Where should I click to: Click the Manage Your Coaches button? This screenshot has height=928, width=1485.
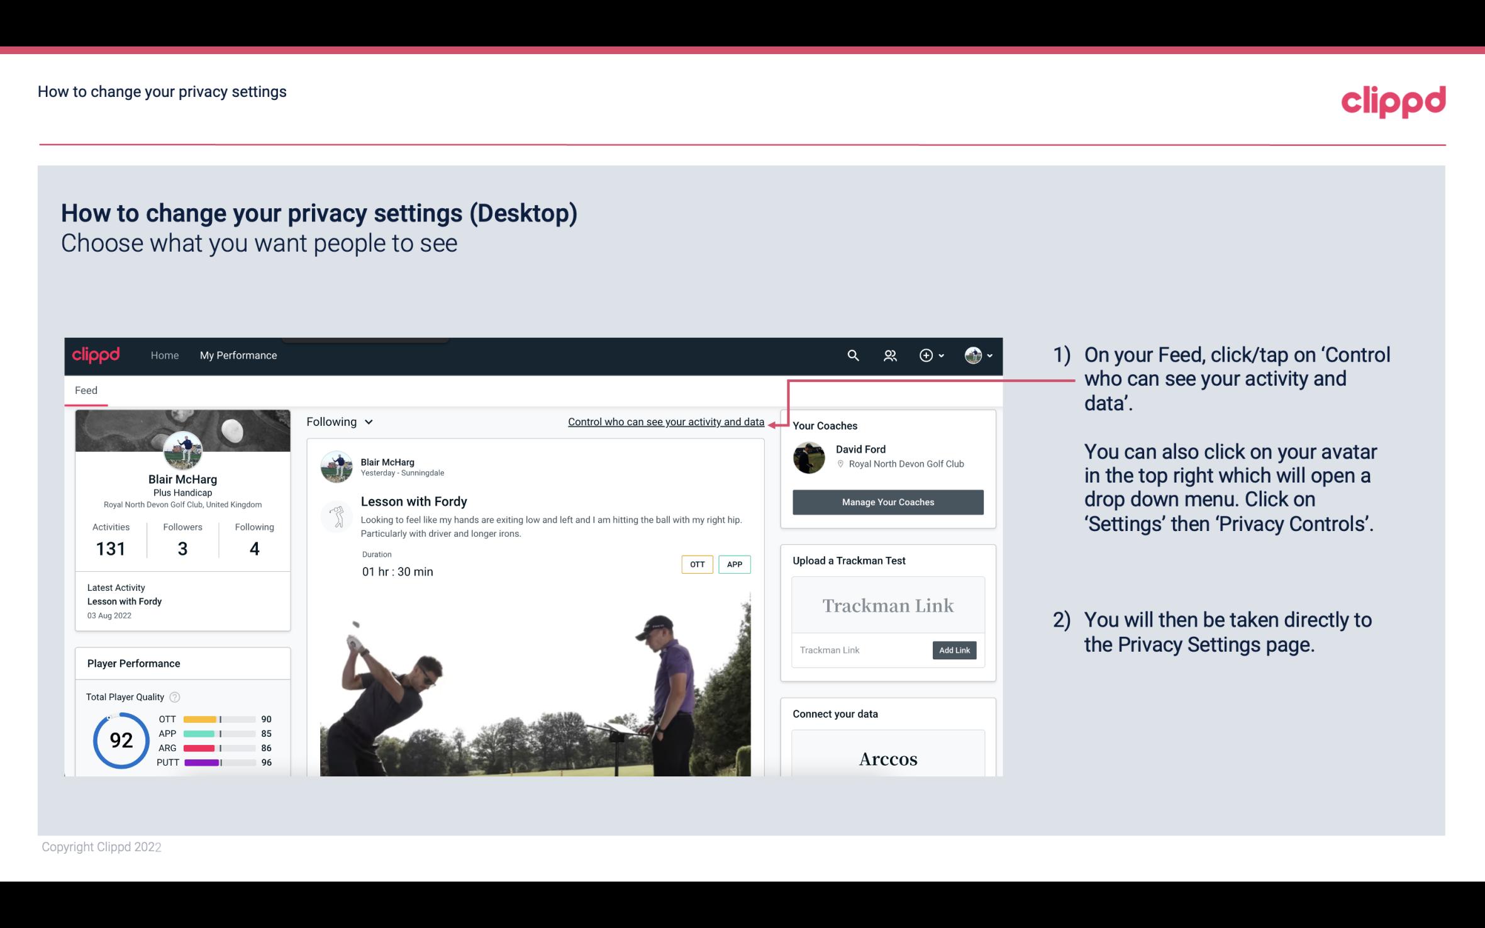coord(887,501)
